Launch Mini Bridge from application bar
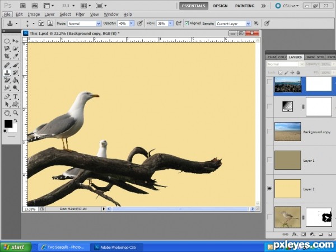 (x=35, y=6)
